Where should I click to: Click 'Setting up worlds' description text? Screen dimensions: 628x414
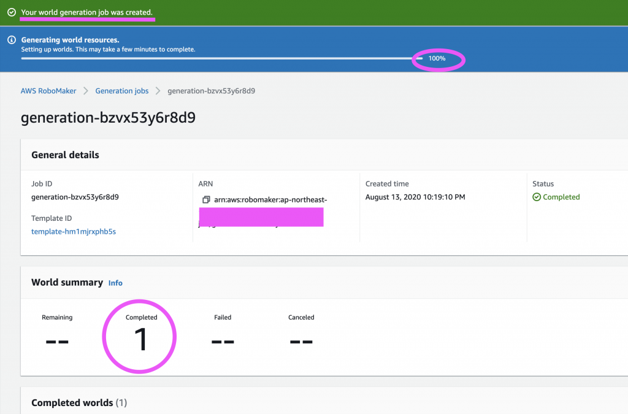[x=108, y=49]
